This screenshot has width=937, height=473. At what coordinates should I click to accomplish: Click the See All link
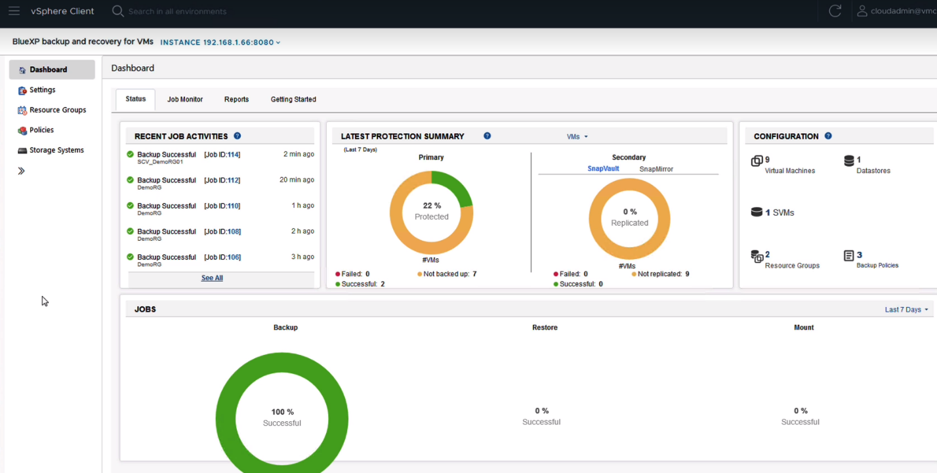(x=212, y=278)
